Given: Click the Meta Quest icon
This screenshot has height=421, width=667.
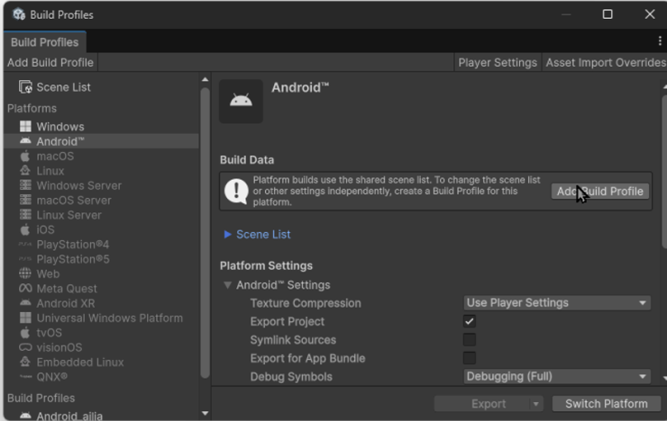Looking at the screenshot, I should (x=25, y=289).
